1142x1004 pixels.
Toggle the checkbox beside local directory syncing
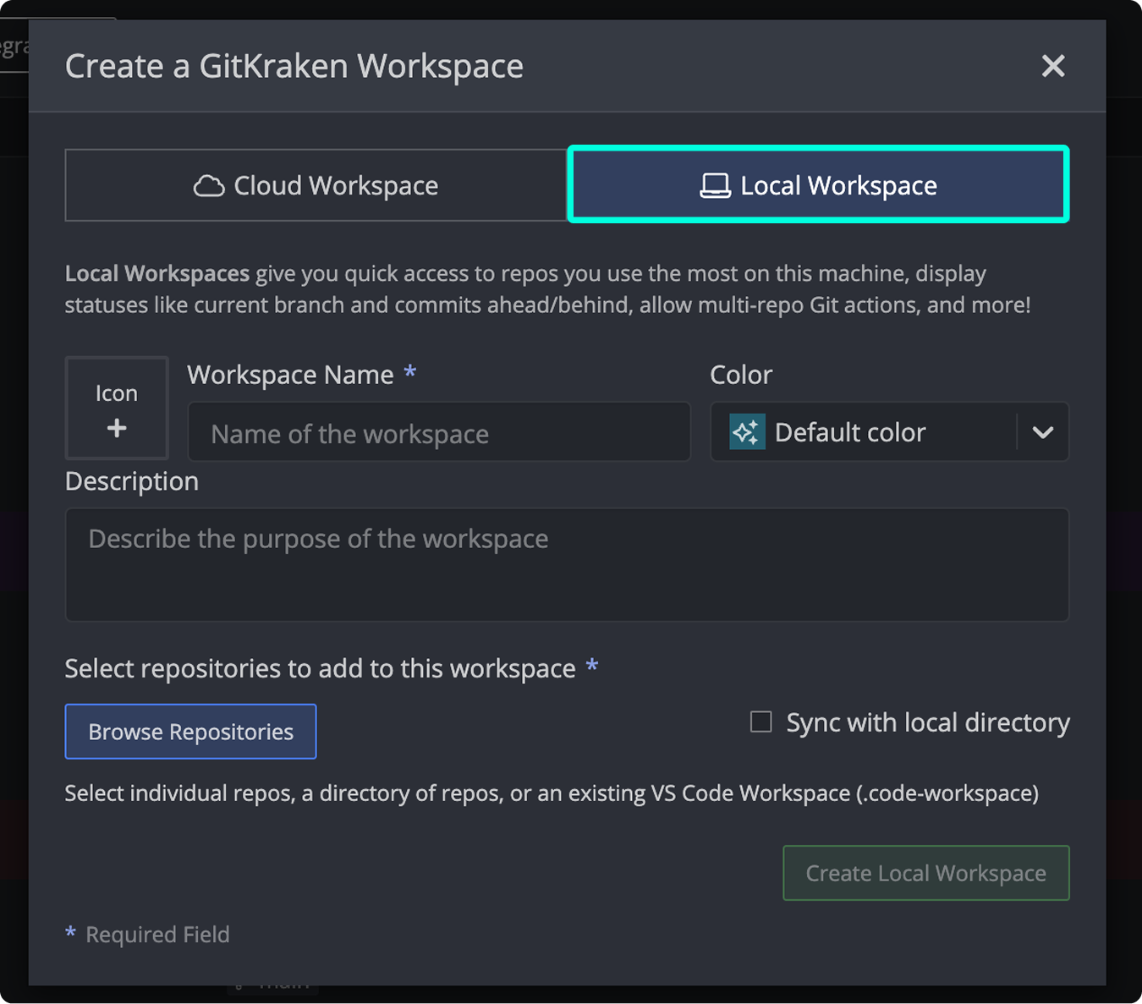[x=760, y=721]
